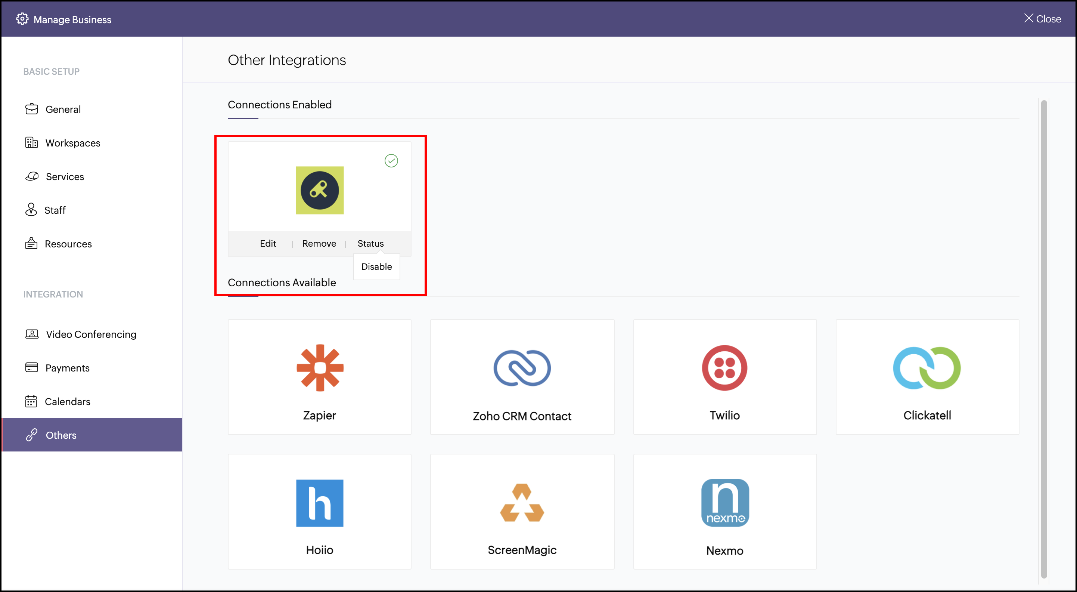Viewport: 1077px width, 592px height.
Task: Close the Manage Business panel
Action: pyautogui.click(x=1042, y=19)
